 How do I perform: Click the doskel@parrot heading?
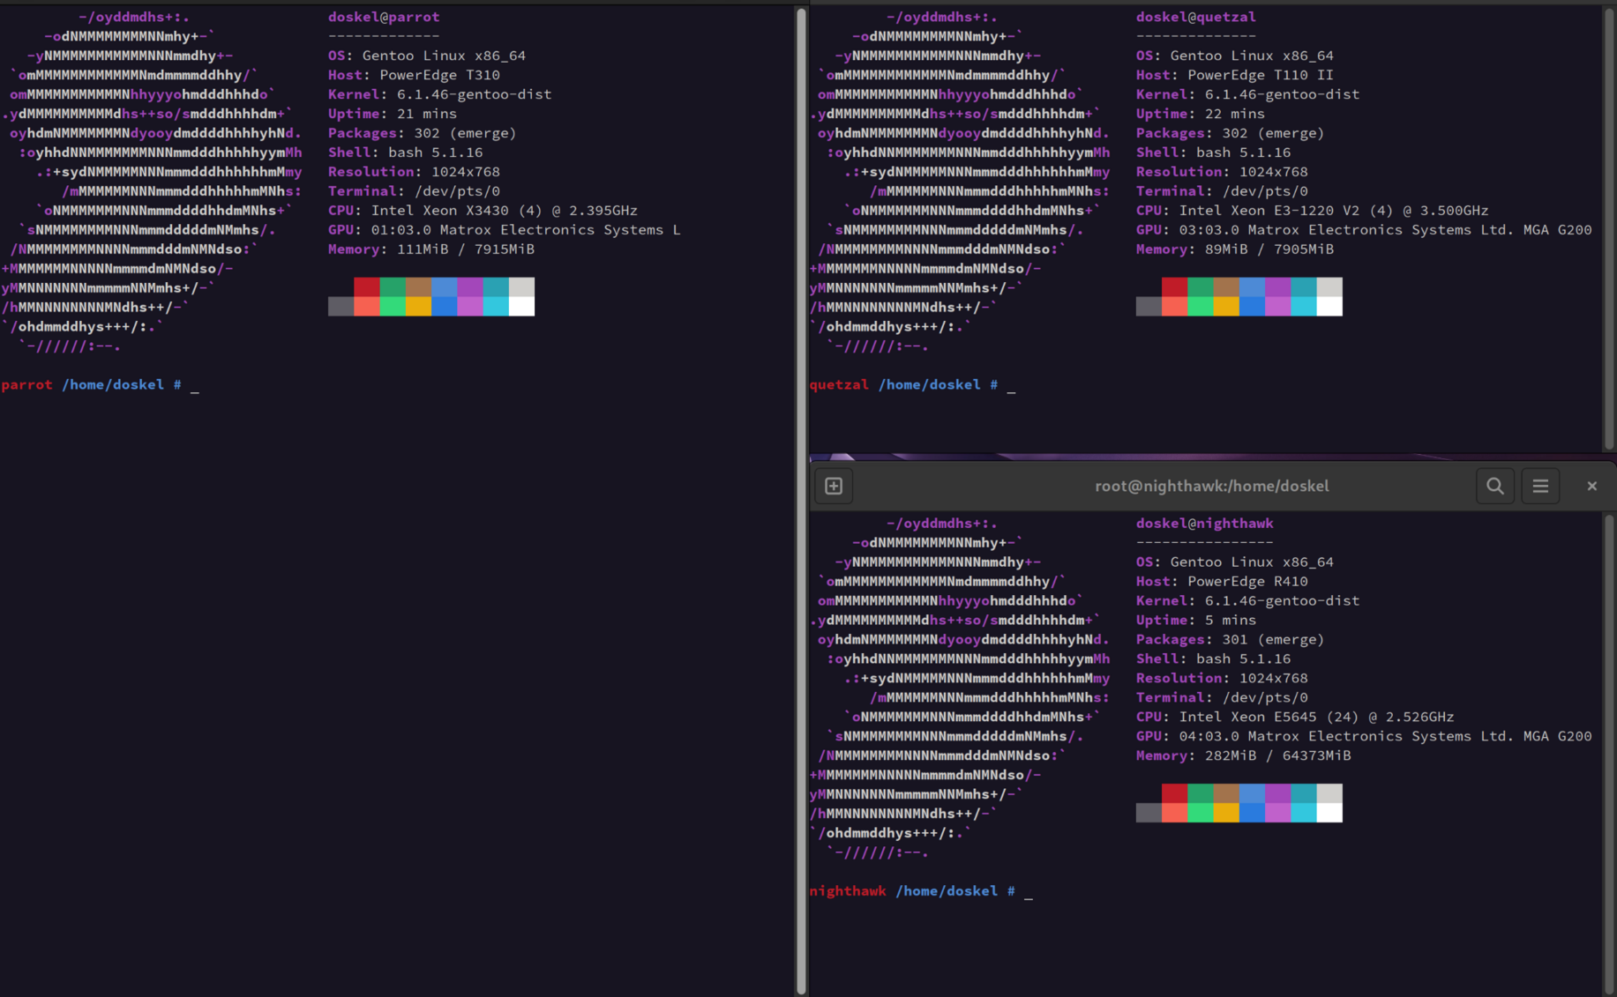click(384, 17)
